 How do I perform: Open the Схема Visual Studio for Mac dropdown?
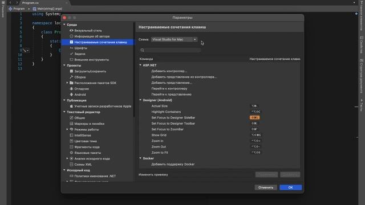point(174,39)
